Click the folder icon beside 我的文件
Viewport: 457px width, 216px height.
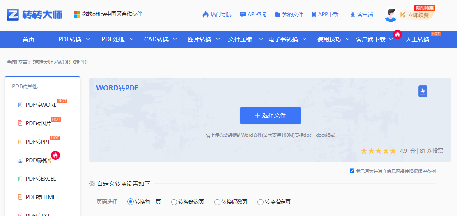pyautogui.click(x=278, y=14)
